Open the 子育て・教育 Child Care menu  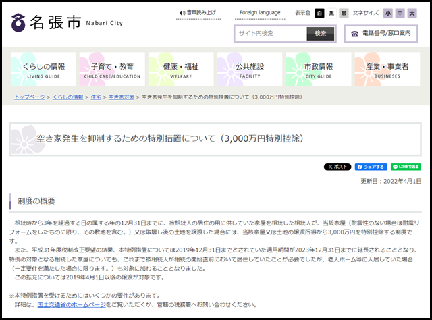tap(112, 69)
